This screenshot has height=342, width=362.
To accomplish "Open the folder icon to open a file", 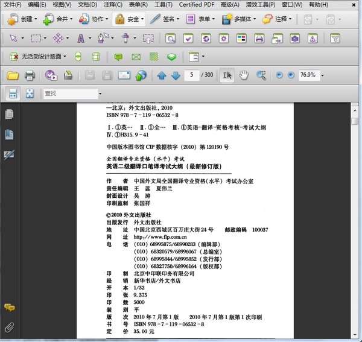I will [13, 75].
